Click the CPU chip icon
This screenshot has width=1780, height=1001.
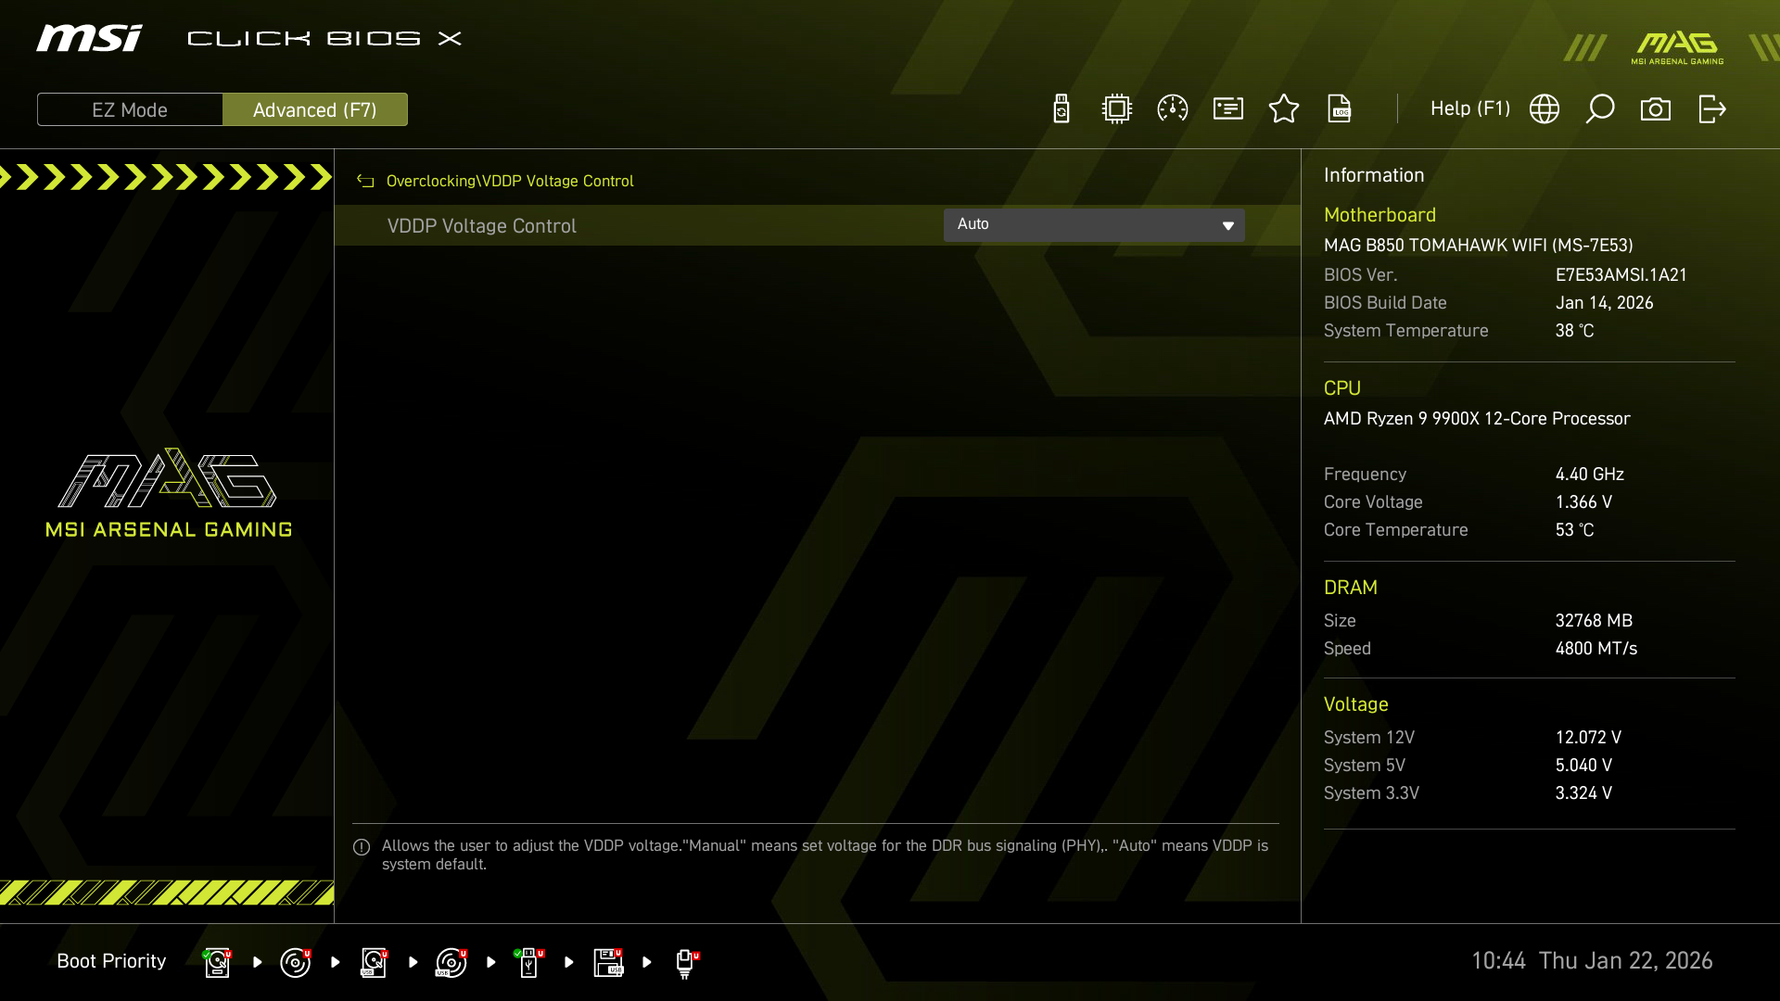1117,109
